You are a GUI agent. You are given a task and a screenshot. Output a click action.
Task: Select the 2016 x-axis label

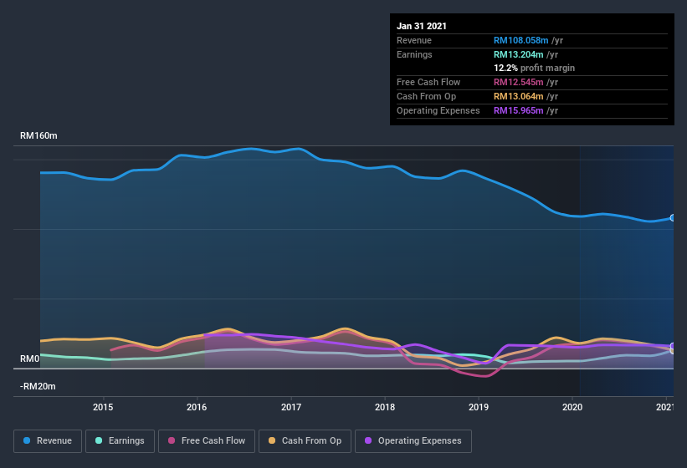(197, 407)
